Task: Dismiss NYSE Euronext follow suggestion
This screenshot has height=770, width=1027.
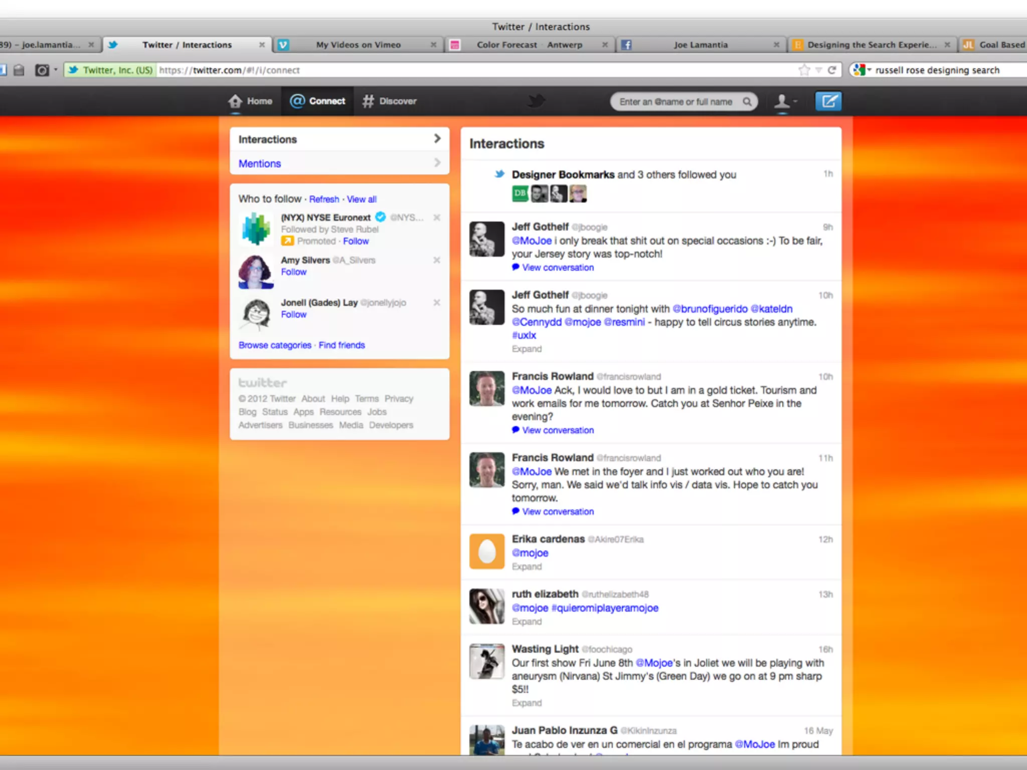Action: [437, 218]
